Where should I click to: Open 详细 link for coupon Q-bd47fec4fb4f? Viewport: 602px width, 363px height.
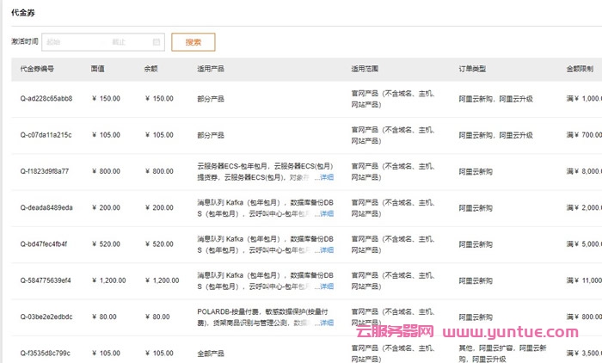tap(326, 249)
